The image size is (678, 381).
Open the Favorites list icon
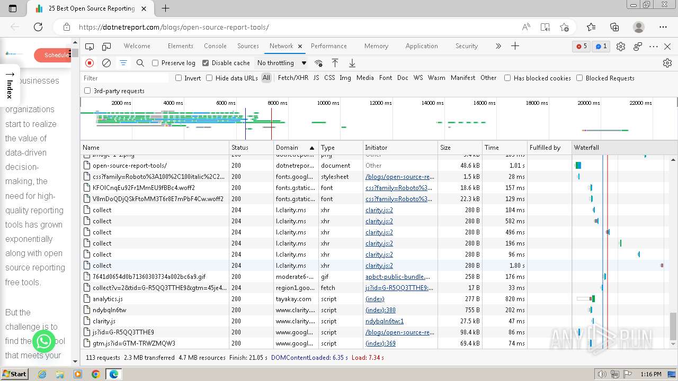click(x=591, y=27)
